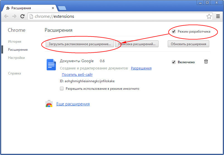This screenshot has width=224, height=155.
Task: Click Упаковка расширений button
Action: (x=137, y=44)
